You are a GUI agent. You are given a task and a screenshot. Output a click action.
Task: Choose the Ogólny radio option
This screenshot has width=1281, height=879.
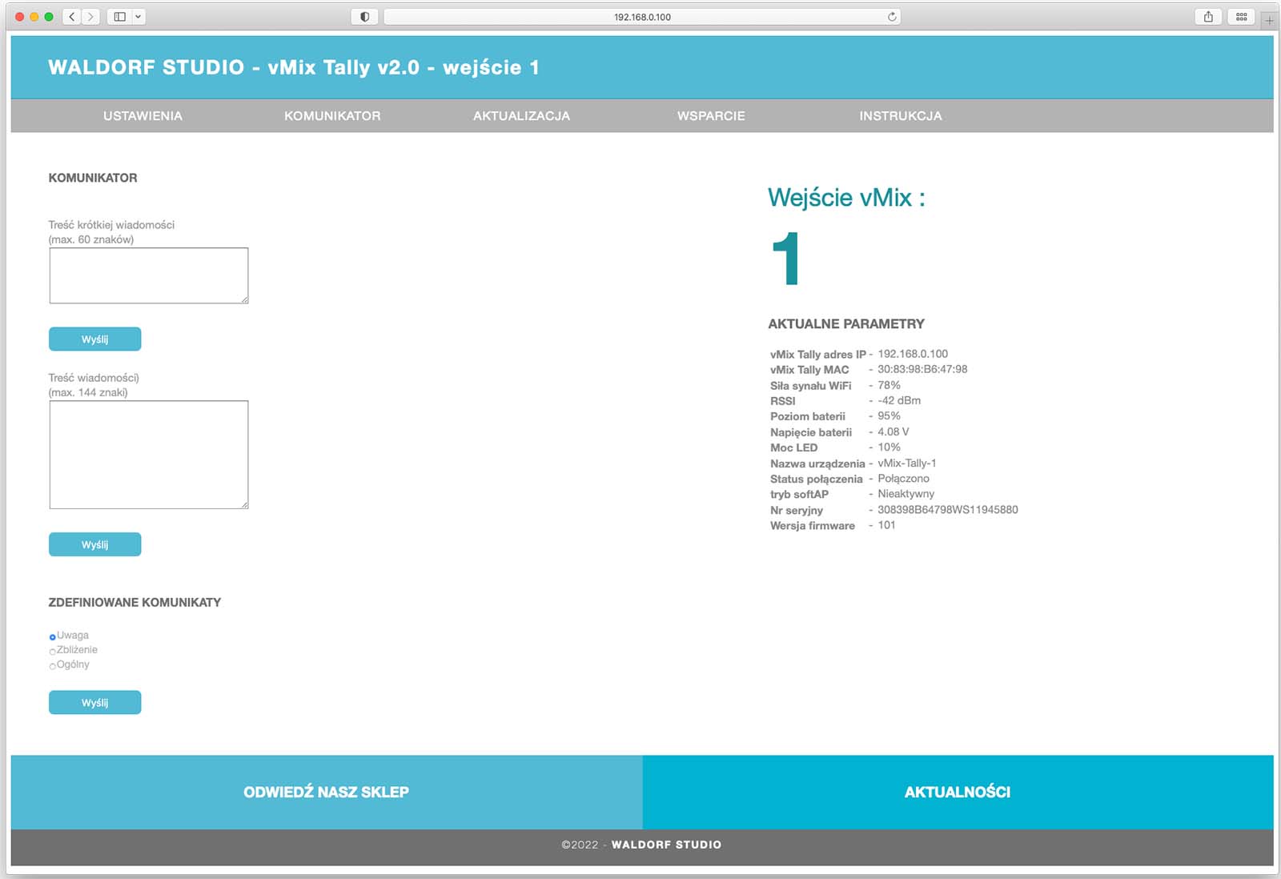[x=53, y=666]
